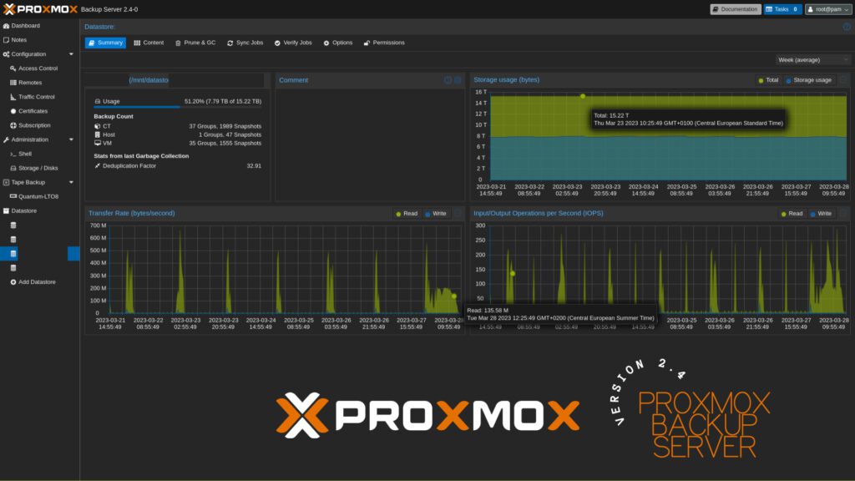Open the Certificates page
The height and width of the screenshot is (481, 855).
(35, 111)
